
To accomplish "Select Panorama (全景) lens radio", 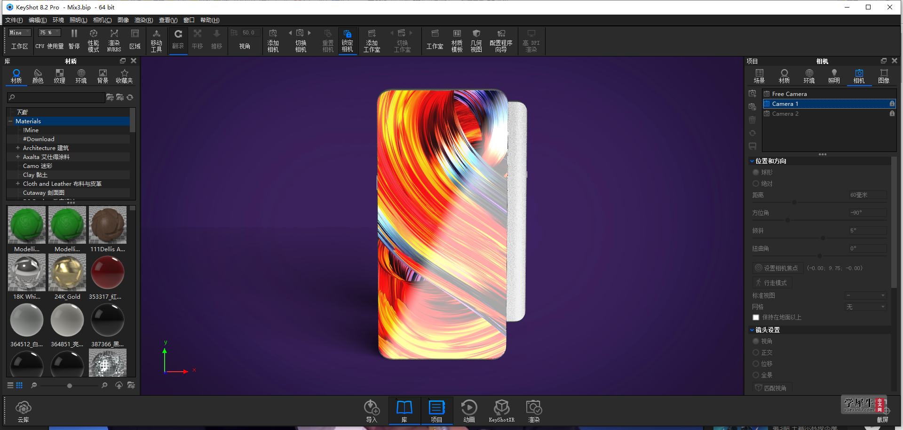I will tap(756, 375).
